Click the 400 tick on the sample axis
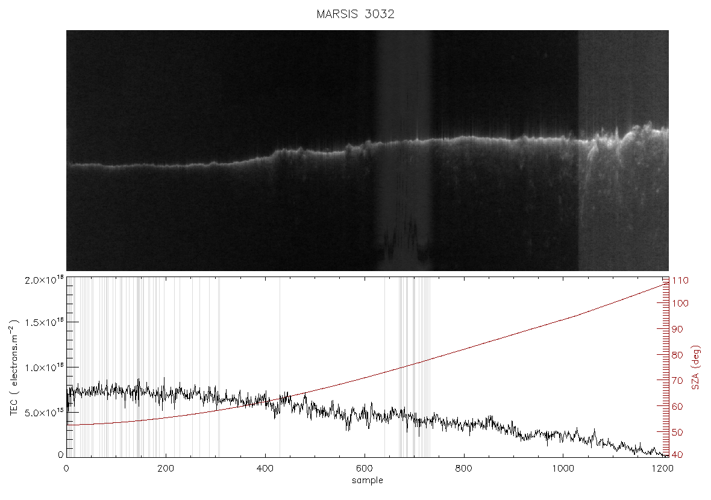 coord(265,468)
